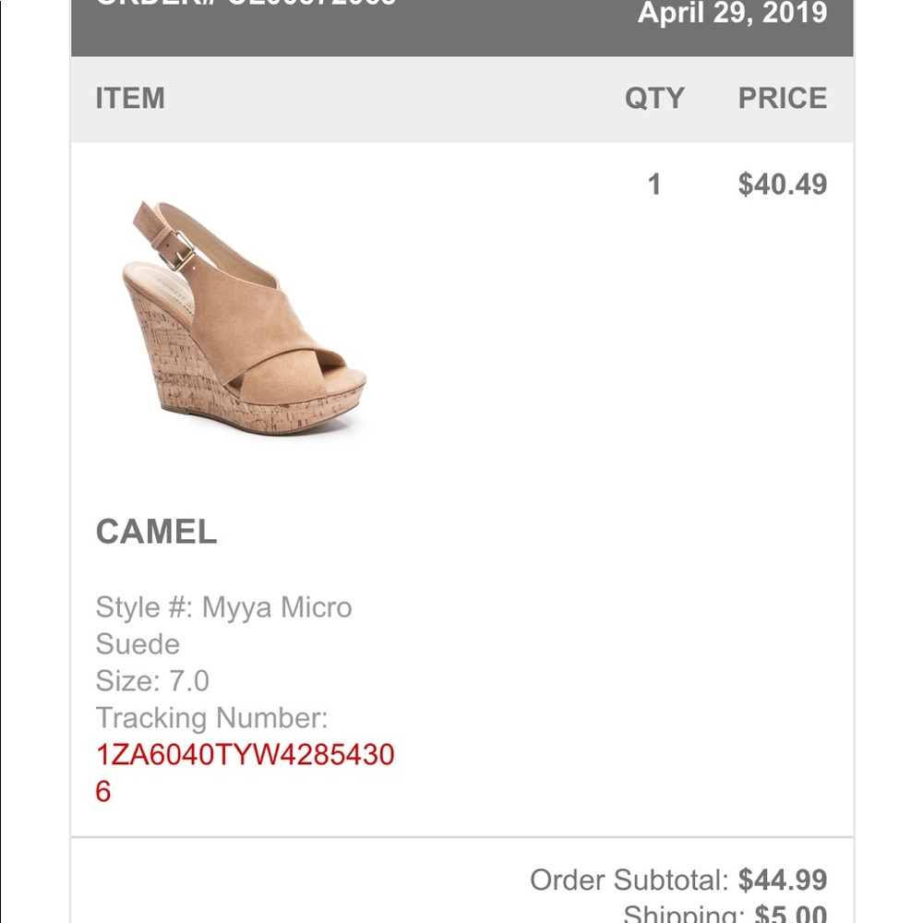Click the PRICE column header
The height and width of the screenshot is (923, 923).
point(782,99)
